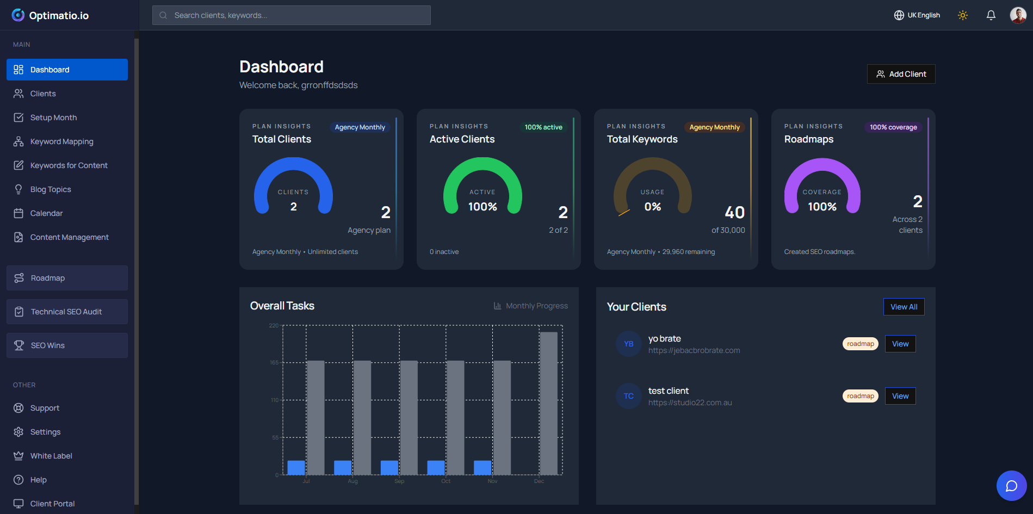1033x514 pixels.
Task: Go to the Setup Month page
Action: coord(53,117)
